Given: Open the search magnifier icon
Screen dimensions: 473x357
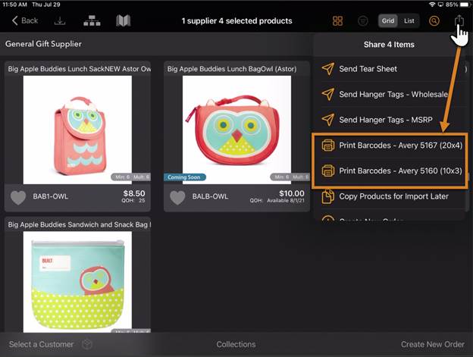Looking at the screenshot, I should tap(434, 20).
